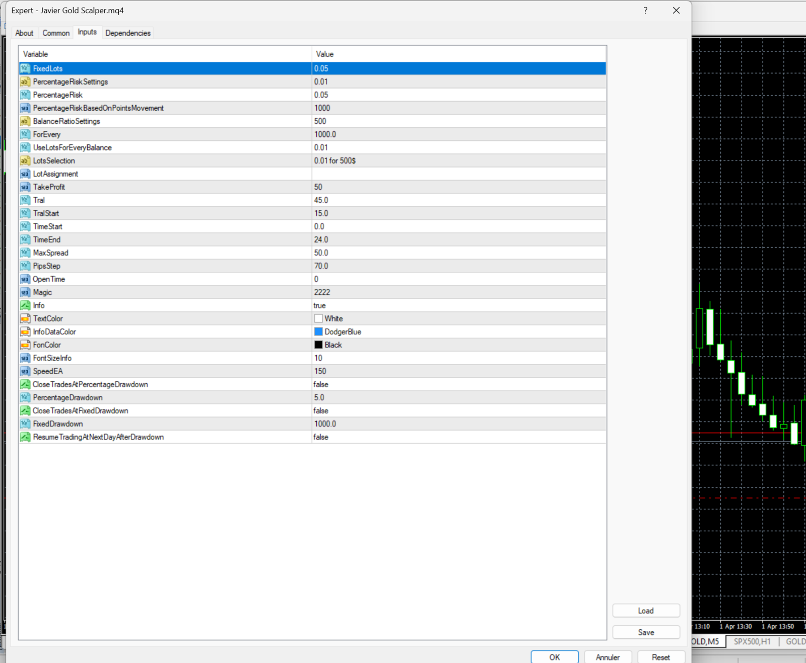Click the black FonColor swatch
Viewport: 806px width, 663px height.
(318, 345)
